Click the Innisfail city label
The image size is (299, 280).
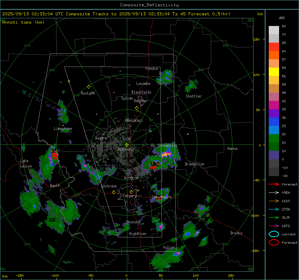click(134, 121)
